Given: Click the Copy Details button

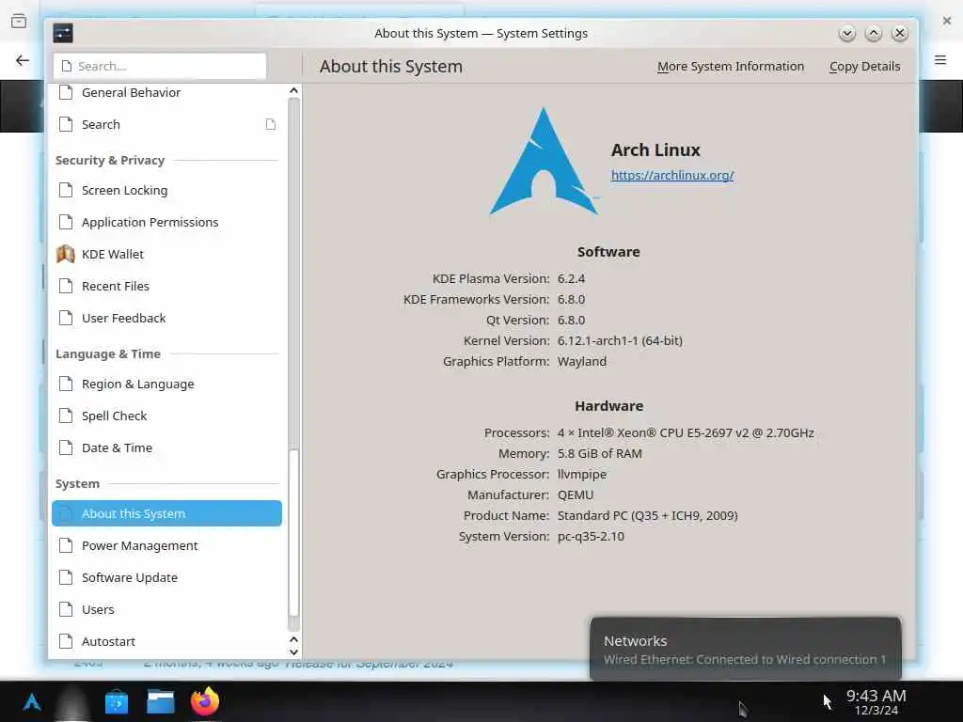Looking at the screenshot, I should pos(864,67).
